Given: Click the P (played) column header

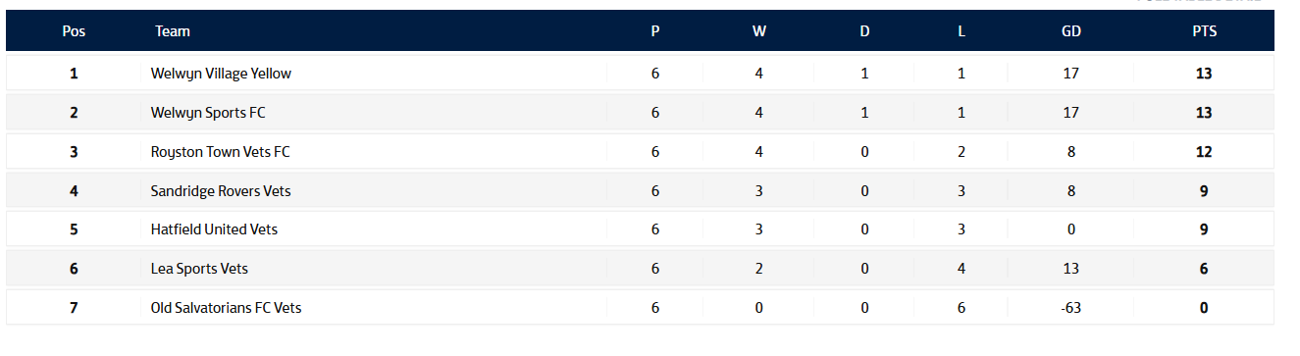Looking at the screenshot, I should [x=655, y=31].
